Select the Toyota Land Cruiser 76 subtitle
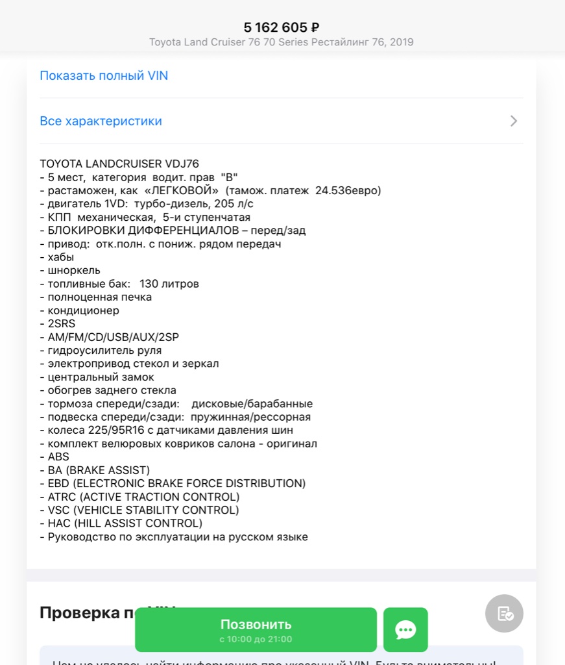The width and height of the screenshot is (565, 665). (x=282, y=42)
